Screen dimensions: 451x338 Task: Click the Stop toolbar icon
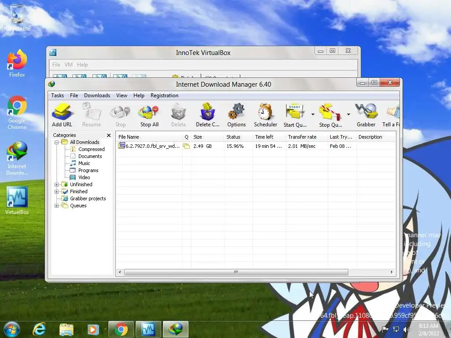120,115
